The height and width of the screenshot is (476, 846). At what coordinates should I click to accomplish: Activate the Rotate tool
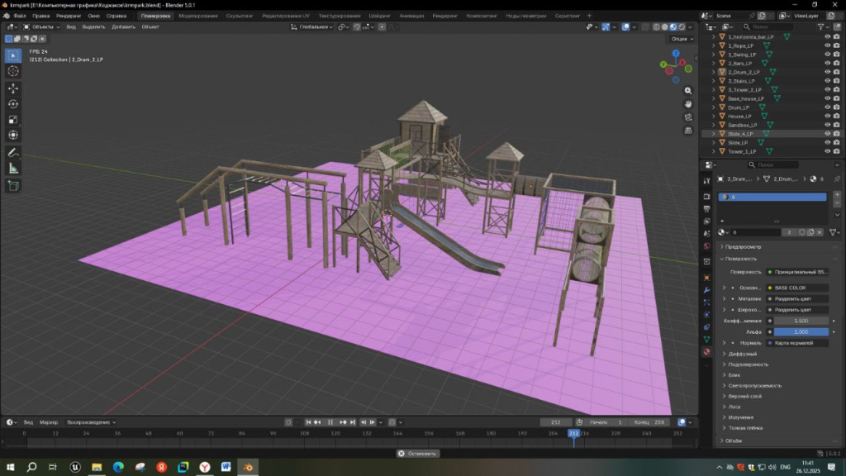[x=13, y=103]
